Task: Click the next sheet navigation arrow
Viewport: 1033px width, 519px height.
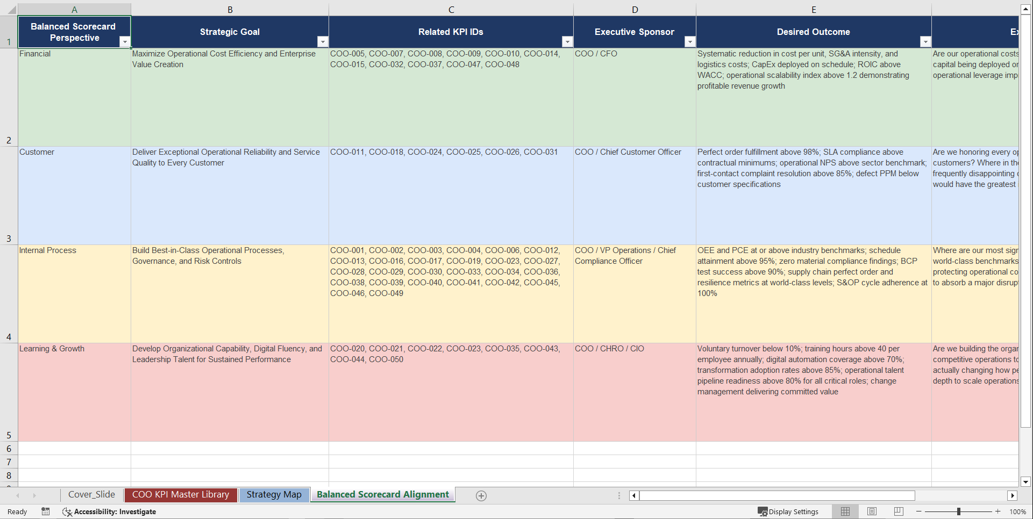Action: [x=34, y=495]
